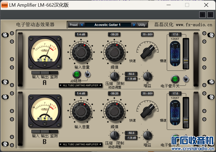The image size is (216, 152).
Task: Select channel B meter input mode
Action: click(36, 132)
